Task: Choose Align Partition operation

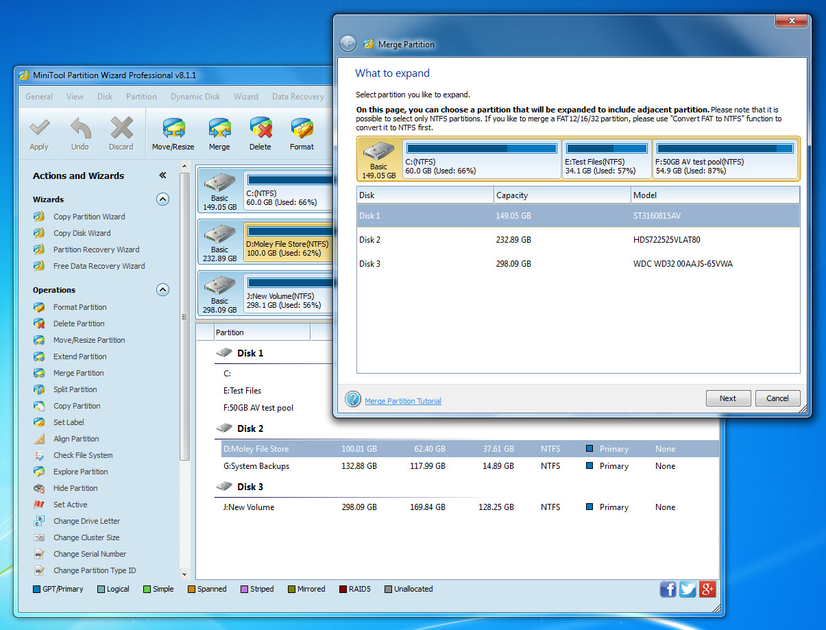Action: tap(76, 439)
